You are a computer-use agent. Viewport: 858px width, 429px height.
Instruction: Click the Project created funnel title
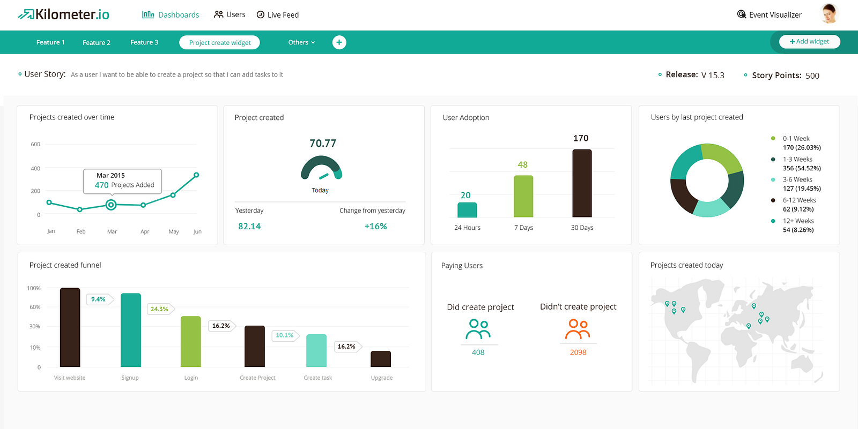coord(65,265)
